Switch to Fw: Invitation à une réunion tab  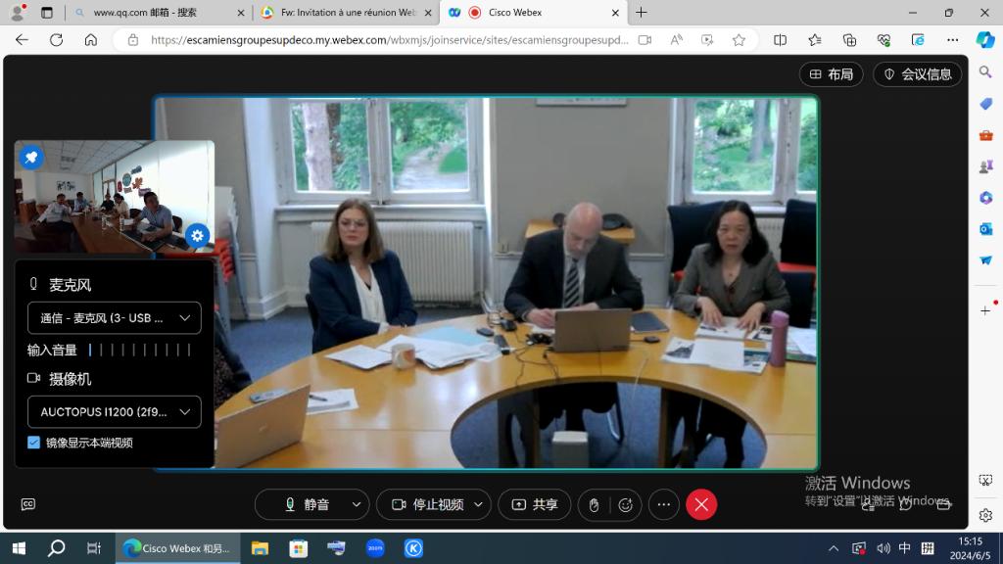(345, 13)
